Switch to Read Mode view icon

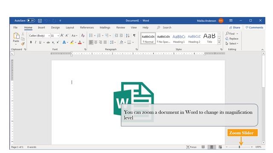203,147
